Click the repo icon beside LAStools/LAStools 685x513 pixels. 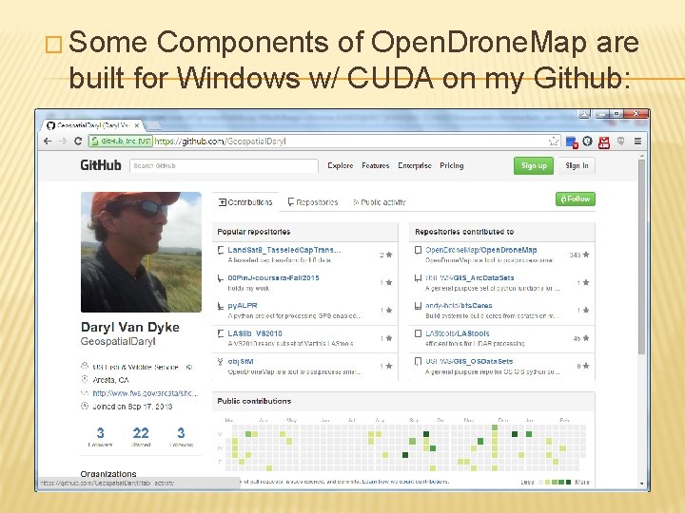pos(418,333)
